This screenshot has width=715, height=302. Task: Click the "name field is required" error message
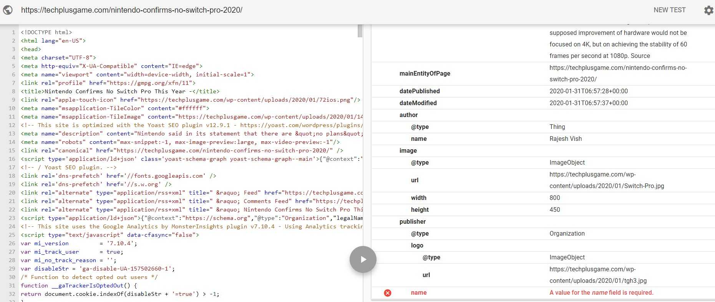(601, 293)
